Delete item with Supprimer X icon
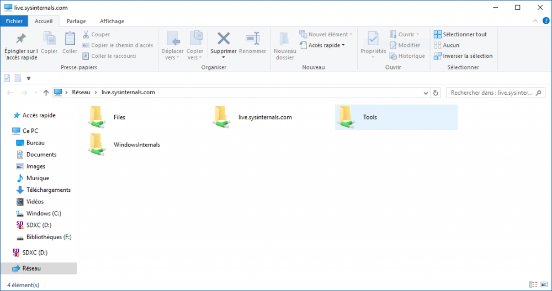This screenshot has height=291, width=552. [x=224, y=40]
